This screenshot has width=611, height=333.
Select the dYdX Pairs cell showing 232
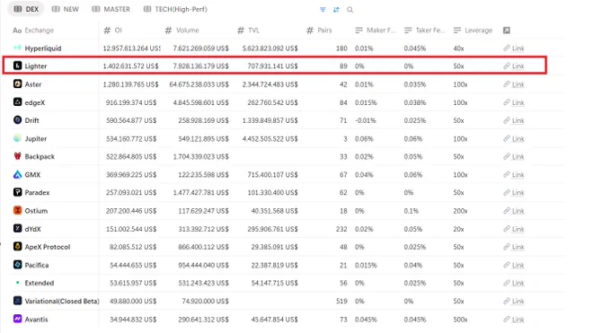coord(341,229)
